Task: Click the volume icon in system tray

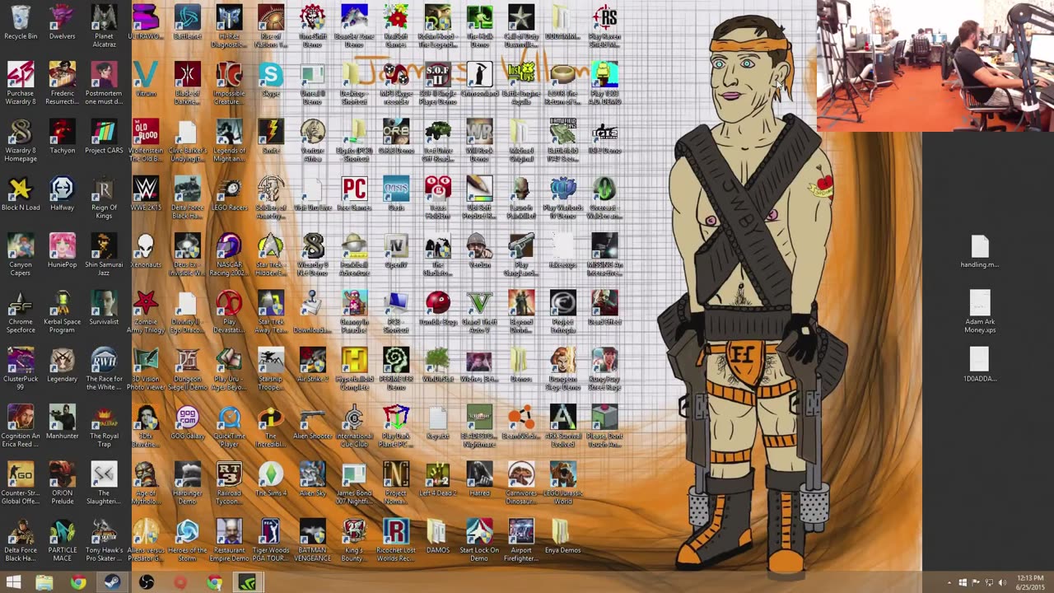Action: click(1003, 582)
